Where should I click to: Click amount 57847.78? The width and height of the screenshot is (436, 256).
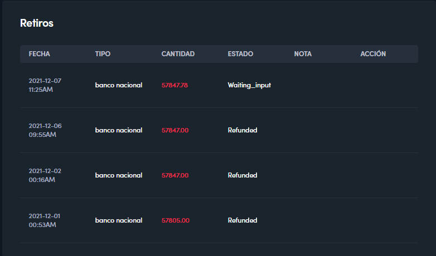[x=175, y=85]
